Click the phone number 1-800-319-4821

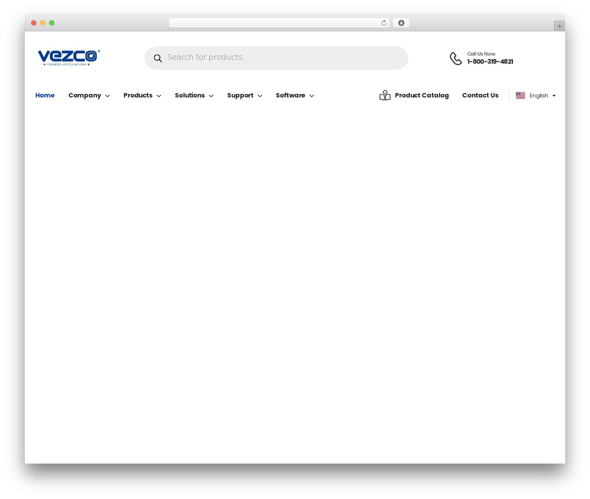tap(490, 62)
